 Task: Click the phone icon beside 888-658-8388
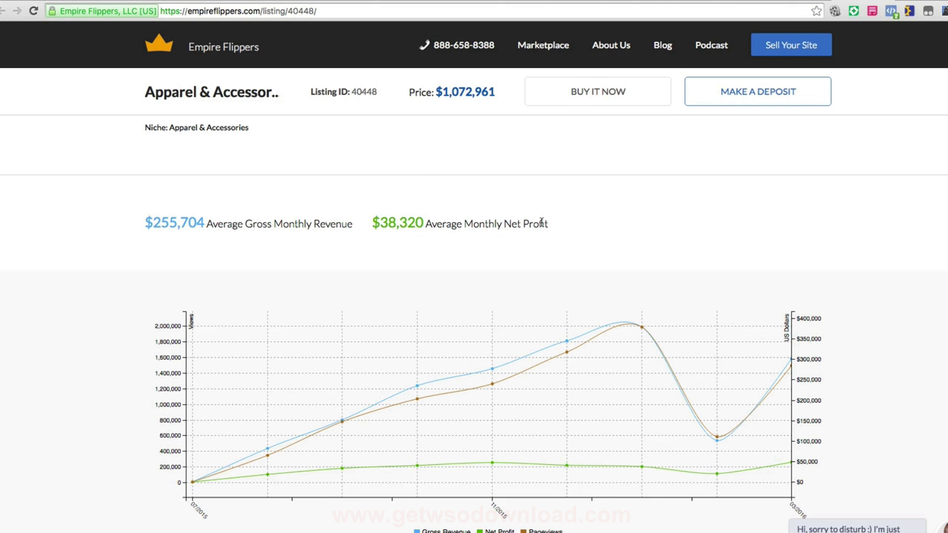click(424, 45)
